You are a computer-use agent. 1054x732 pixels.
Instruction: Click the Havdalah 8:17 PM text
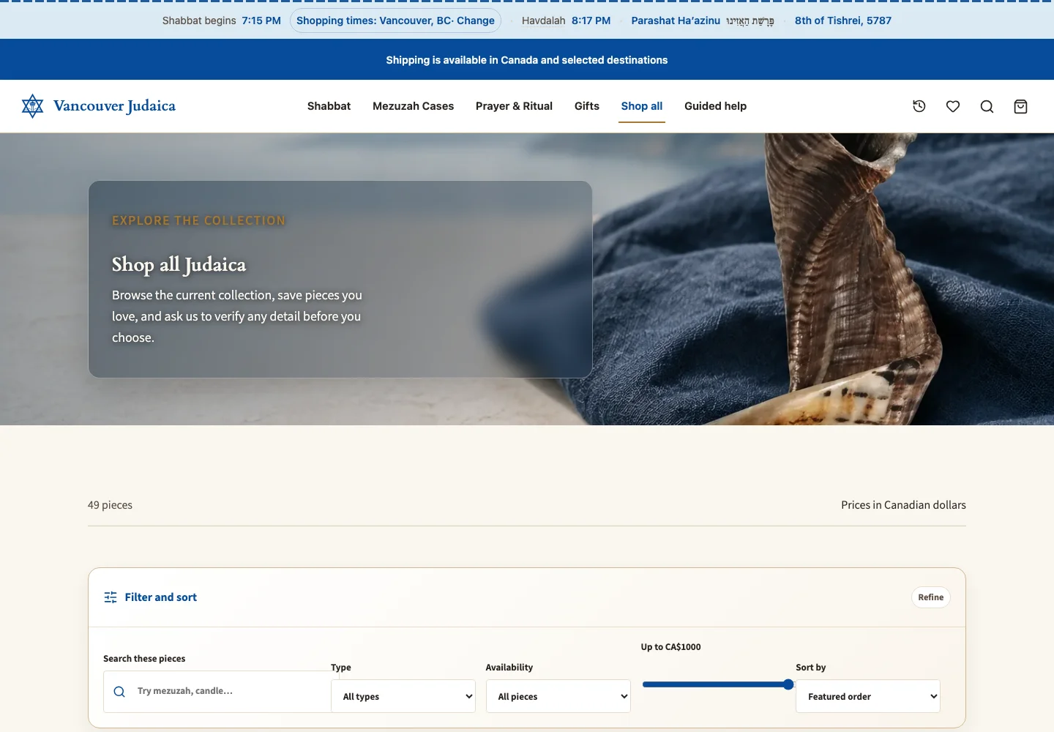[566, 20]
